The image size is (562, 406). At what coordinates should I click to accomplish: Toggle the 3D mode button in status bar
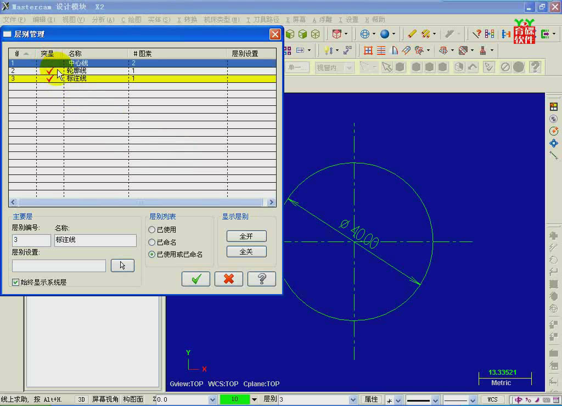coord(82,399)
